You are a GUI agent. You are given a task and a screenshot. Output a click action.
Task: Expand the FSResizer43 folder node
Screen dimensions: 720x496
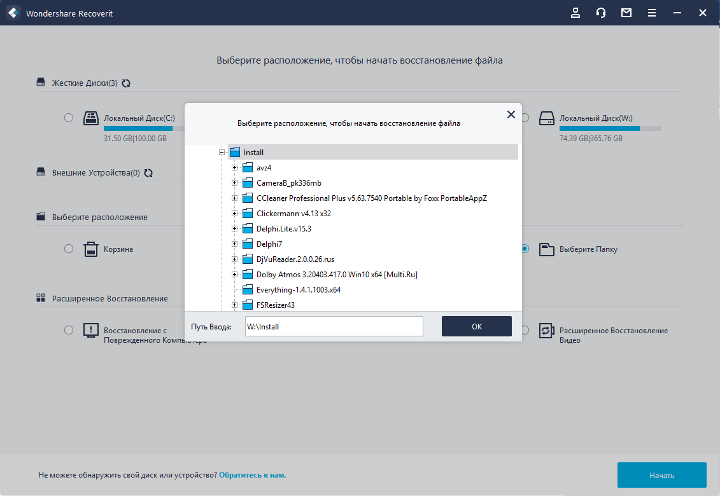point(235,305)
